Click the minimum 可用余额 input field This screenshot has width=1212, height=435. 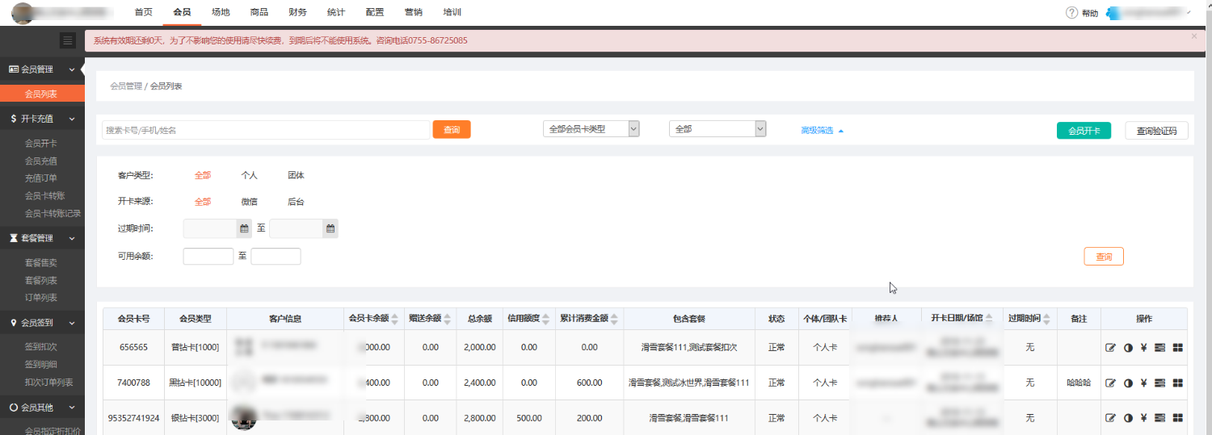pos(208,257)
